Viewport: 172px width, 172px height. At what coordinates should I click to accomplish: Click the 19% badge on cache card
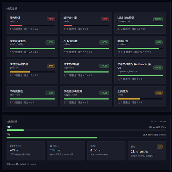coord(105,19)
